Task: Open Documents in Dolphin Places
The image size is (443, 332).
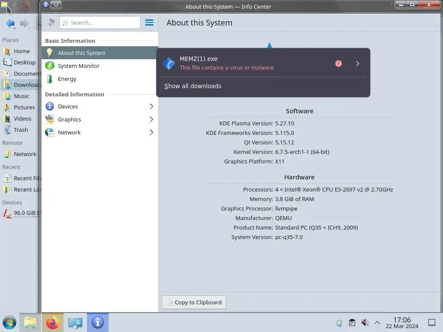Action: [x=20, y=73]
